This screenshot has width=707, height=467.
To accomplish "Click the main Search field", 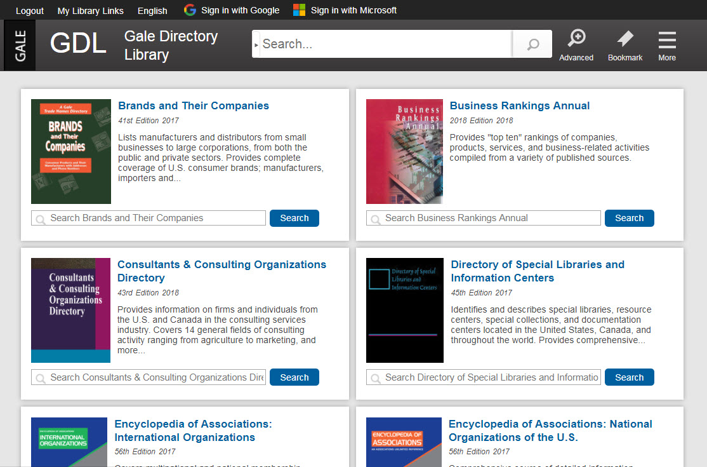I will click(x=386, y=44).
